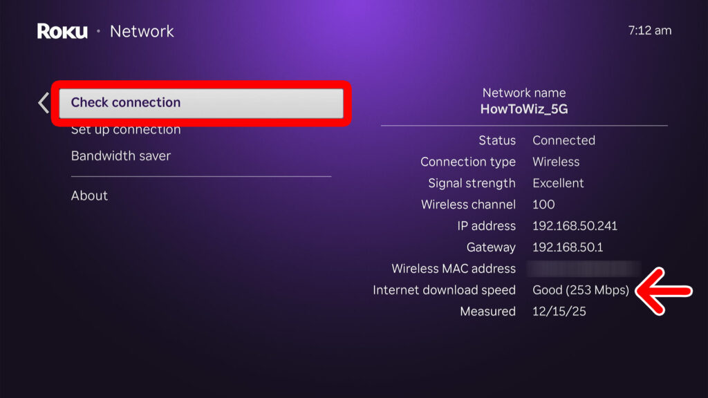Click the network name HowToWiz_5G

coord(523,108)
